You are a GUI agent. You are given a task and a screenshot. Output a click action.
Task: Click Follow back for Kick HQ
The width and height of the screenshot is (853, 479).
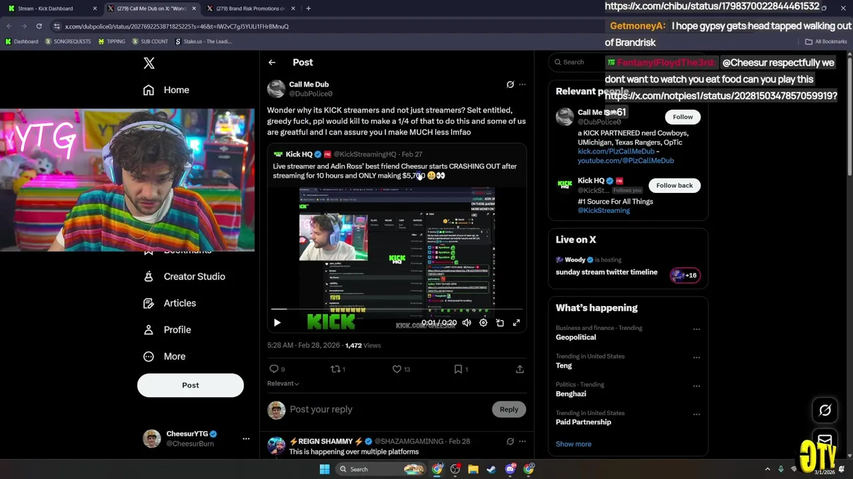(x=674, y=185)
